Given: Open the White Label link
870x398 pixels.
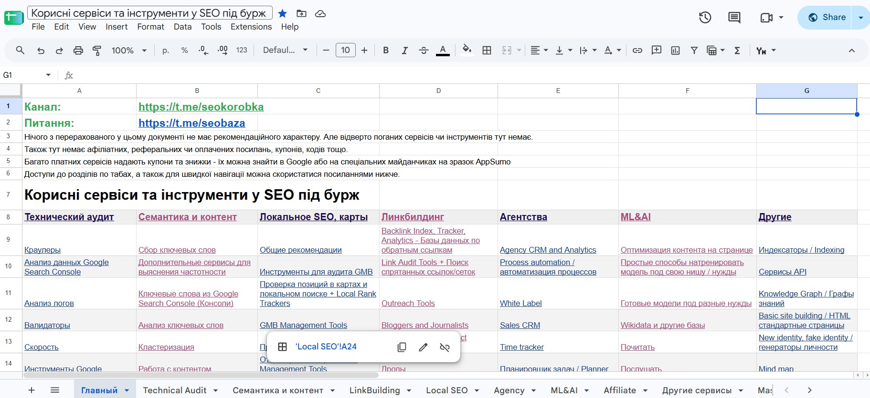Looking at the screenshot, I should 521,303.
